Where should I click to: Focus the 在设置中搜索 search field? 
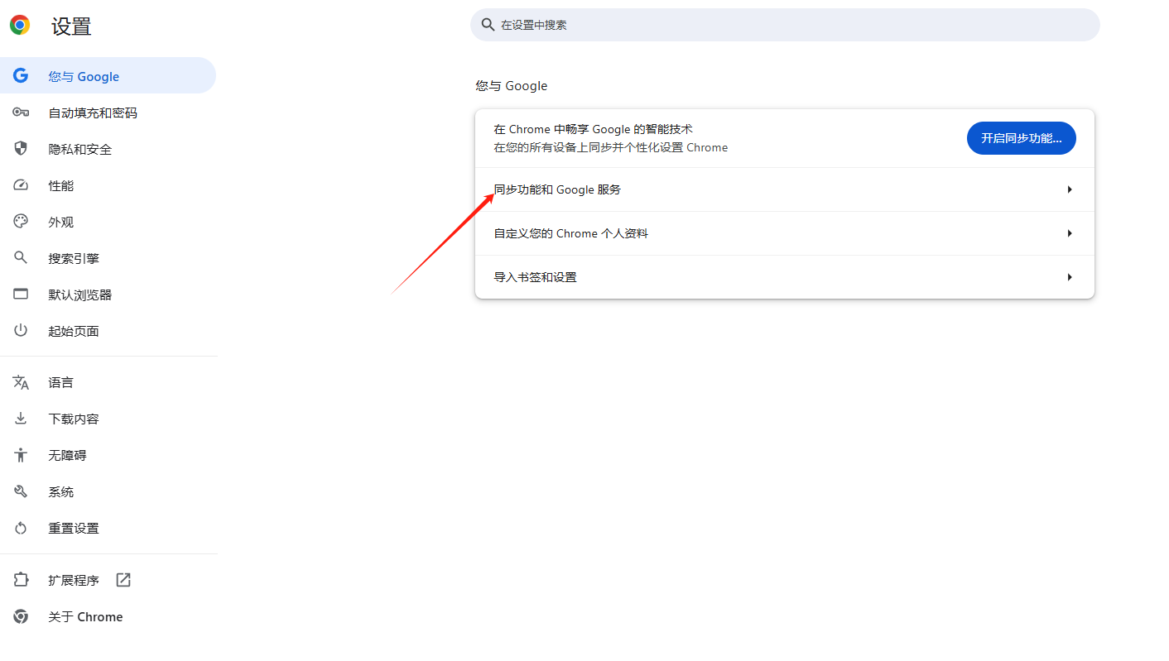pyautogui.click(x=785, y=25)
